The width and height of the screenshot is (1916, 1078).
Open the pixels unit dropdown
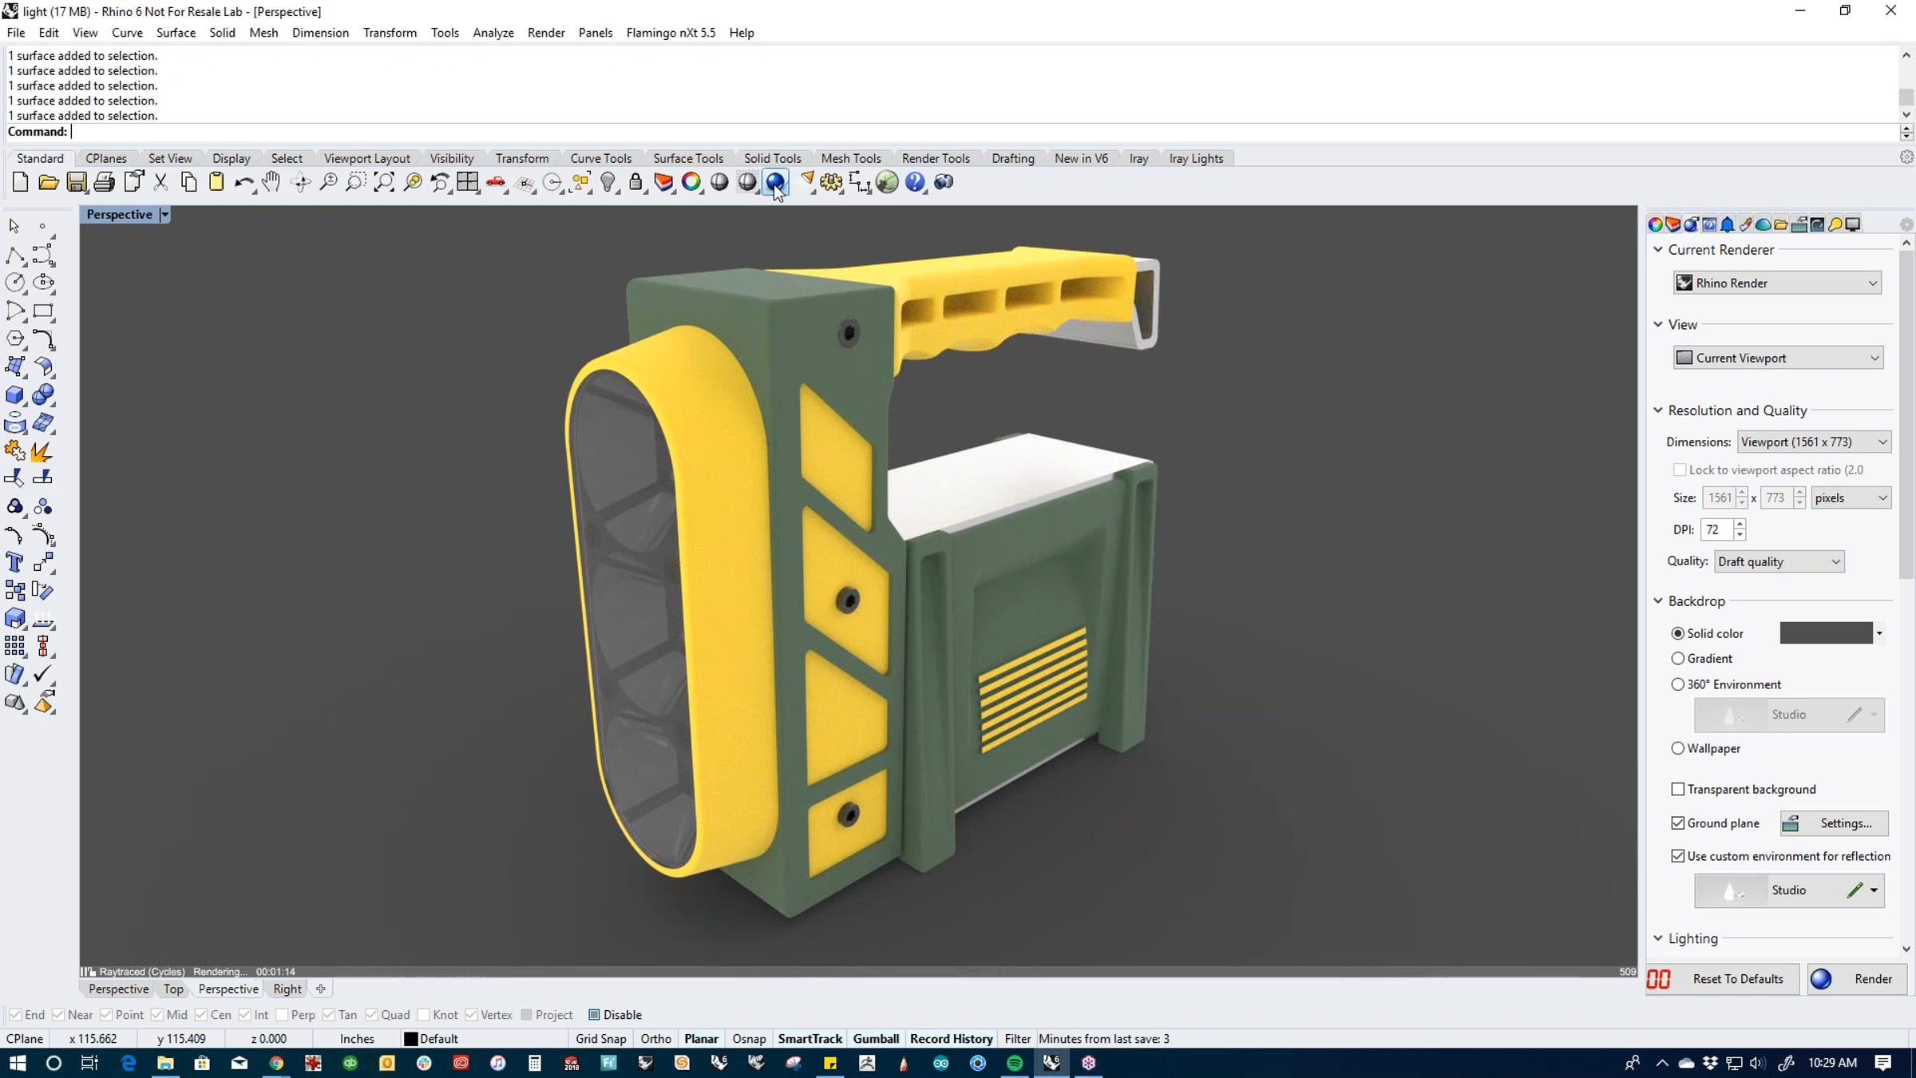pyautogui.click(x=1851, y=497)
